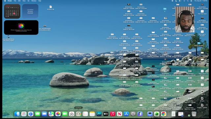Open Freeform in the Dock

99,114
